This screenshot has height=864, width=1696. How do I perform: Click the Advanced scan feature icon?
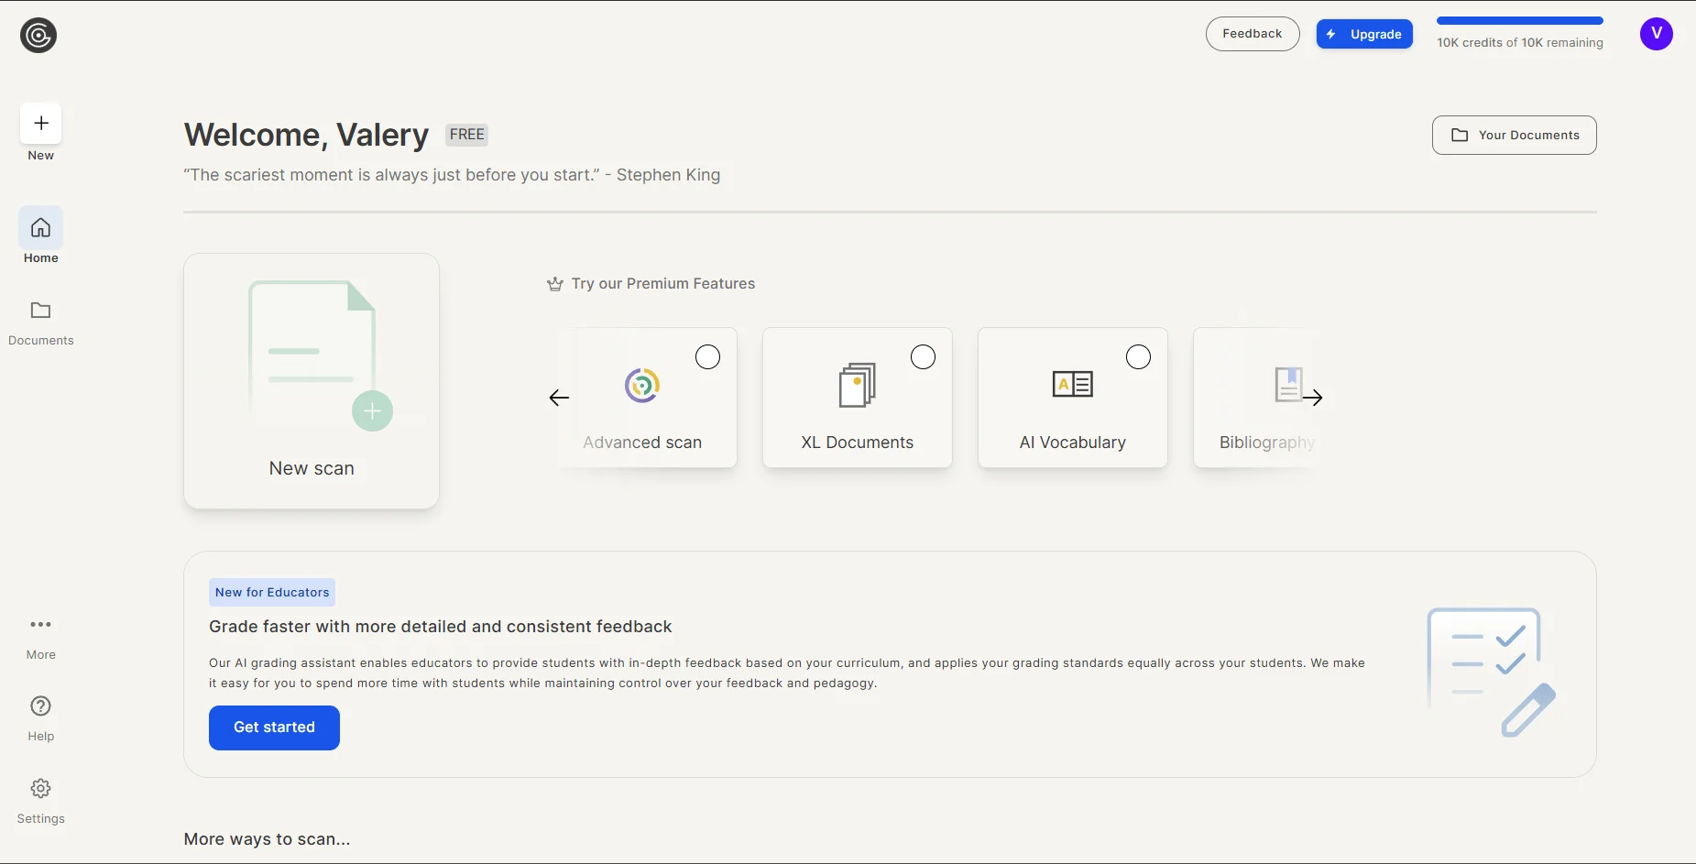642,385
